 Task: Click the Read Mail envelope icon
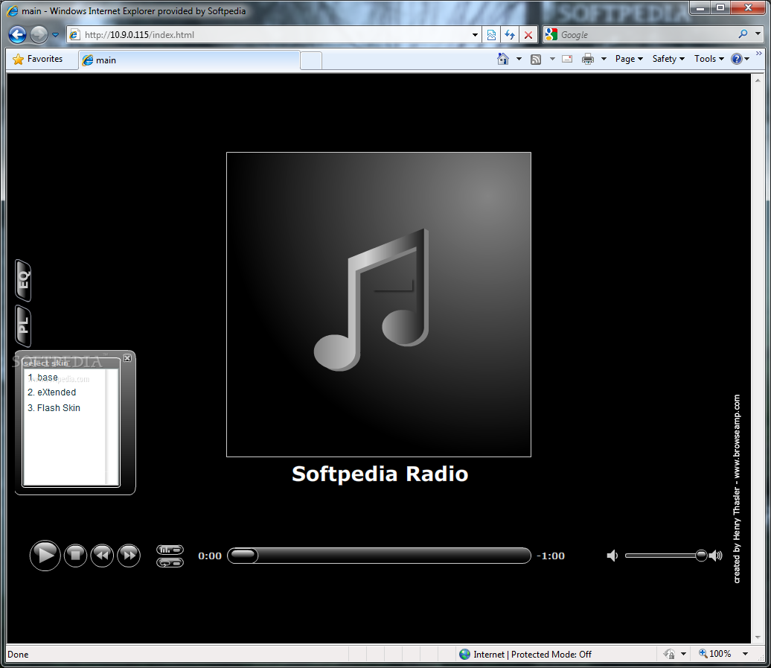click(567, 59)
